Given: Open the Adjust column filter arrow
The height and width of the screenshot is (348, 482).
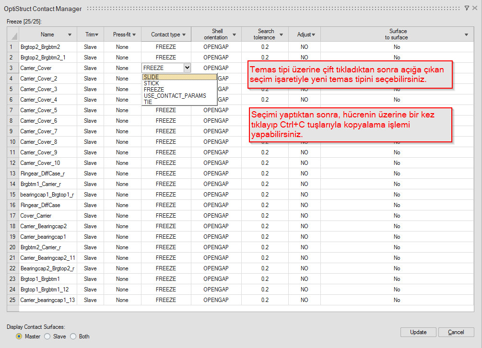Looking at the screenshot, I should click(x=313, y=35).
